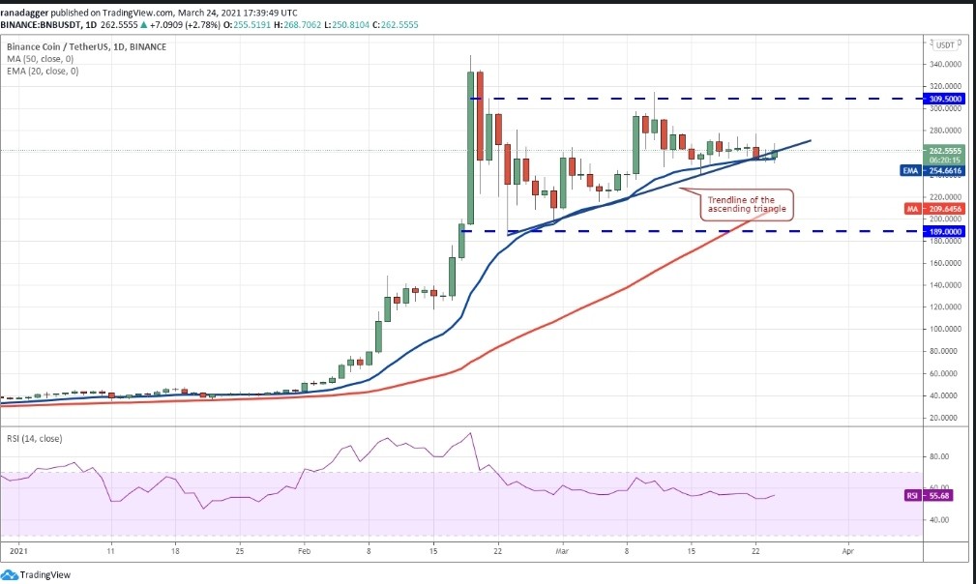Click the green 262.5555 current price label
Image resolution: width=976 pixels, height=584 pixels.
[x=945, y=151]
